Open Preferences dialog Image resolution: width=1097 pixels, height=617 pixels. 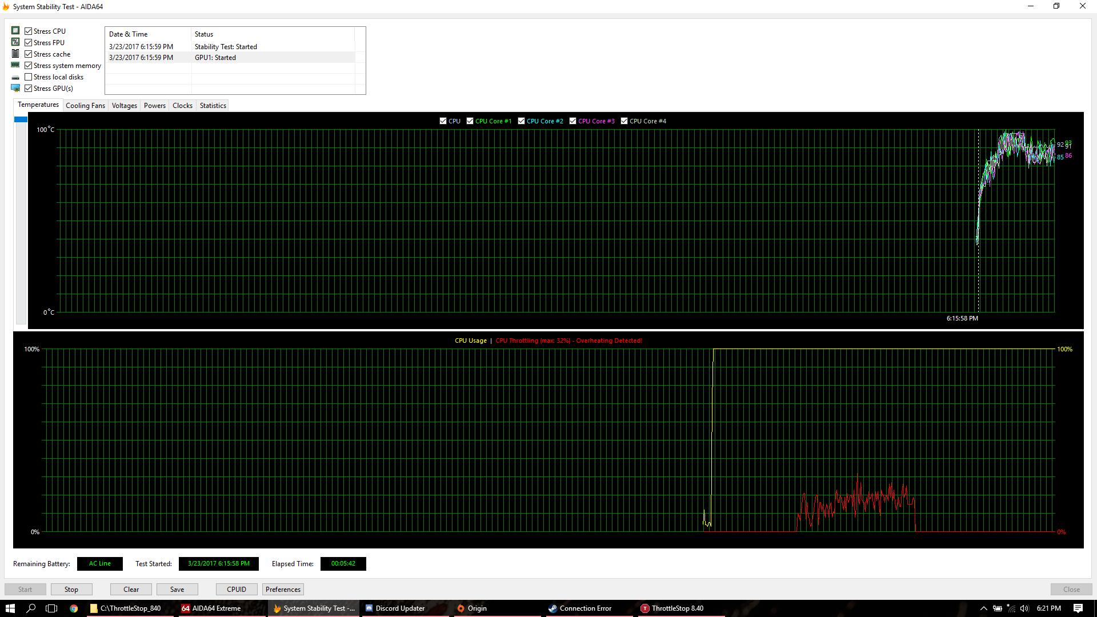click(x=283, y=589)
